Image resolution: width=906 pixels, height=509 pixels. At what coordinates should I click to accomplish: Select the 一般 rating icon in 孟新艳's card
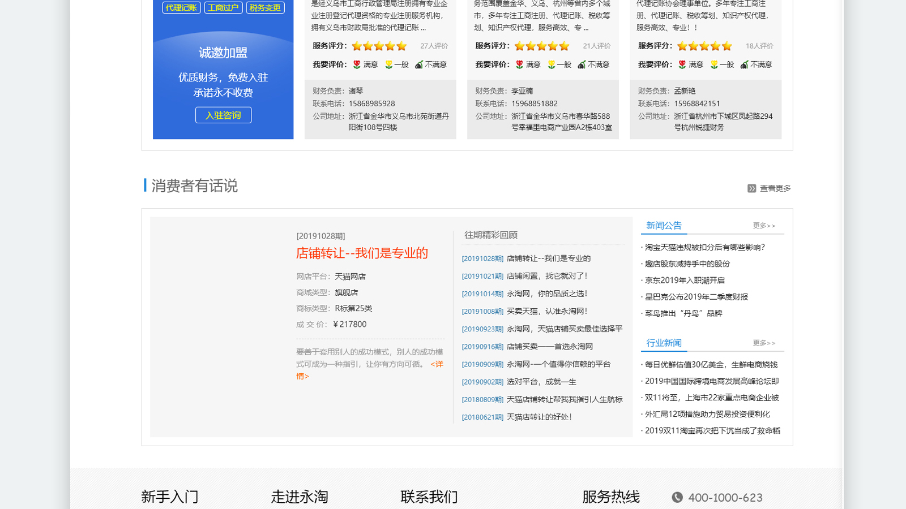(x=714, y=64)
